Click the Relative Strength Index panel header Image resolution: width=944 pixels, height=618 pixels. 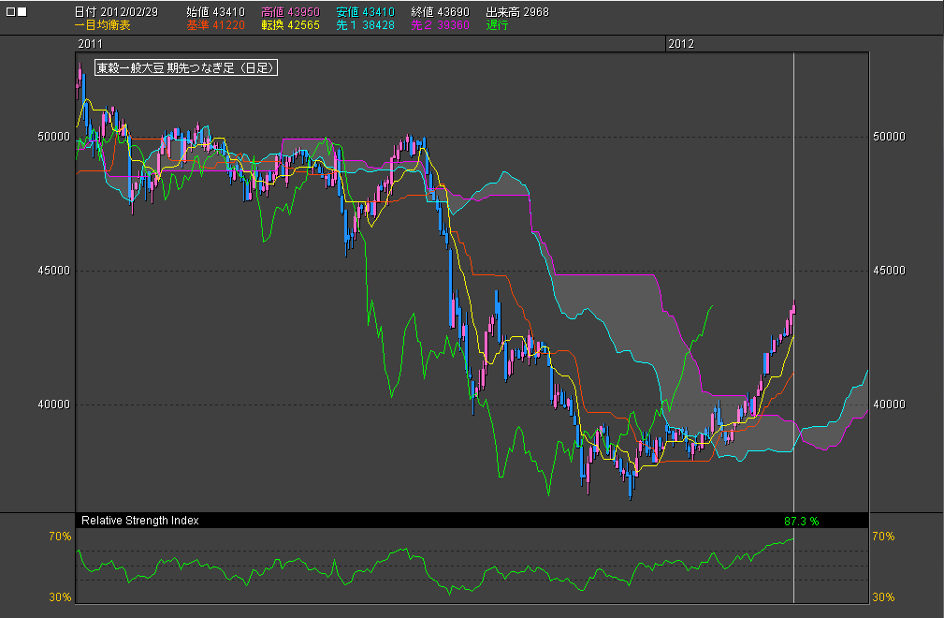tap(140, 520)
